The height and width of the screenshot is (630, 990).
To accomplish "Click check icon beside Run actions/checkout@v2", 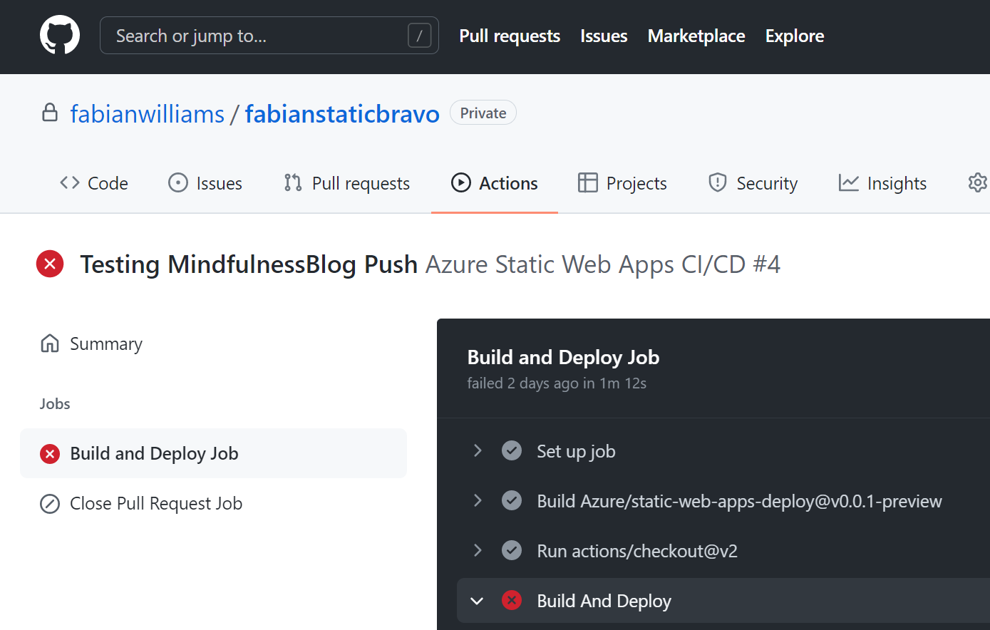I will coord(512,551).
